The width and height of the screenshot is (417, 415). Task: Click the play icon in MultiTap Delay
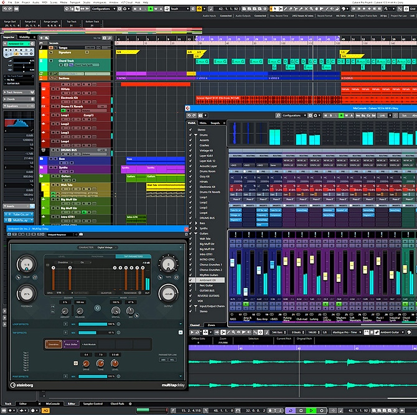point(98,308)
